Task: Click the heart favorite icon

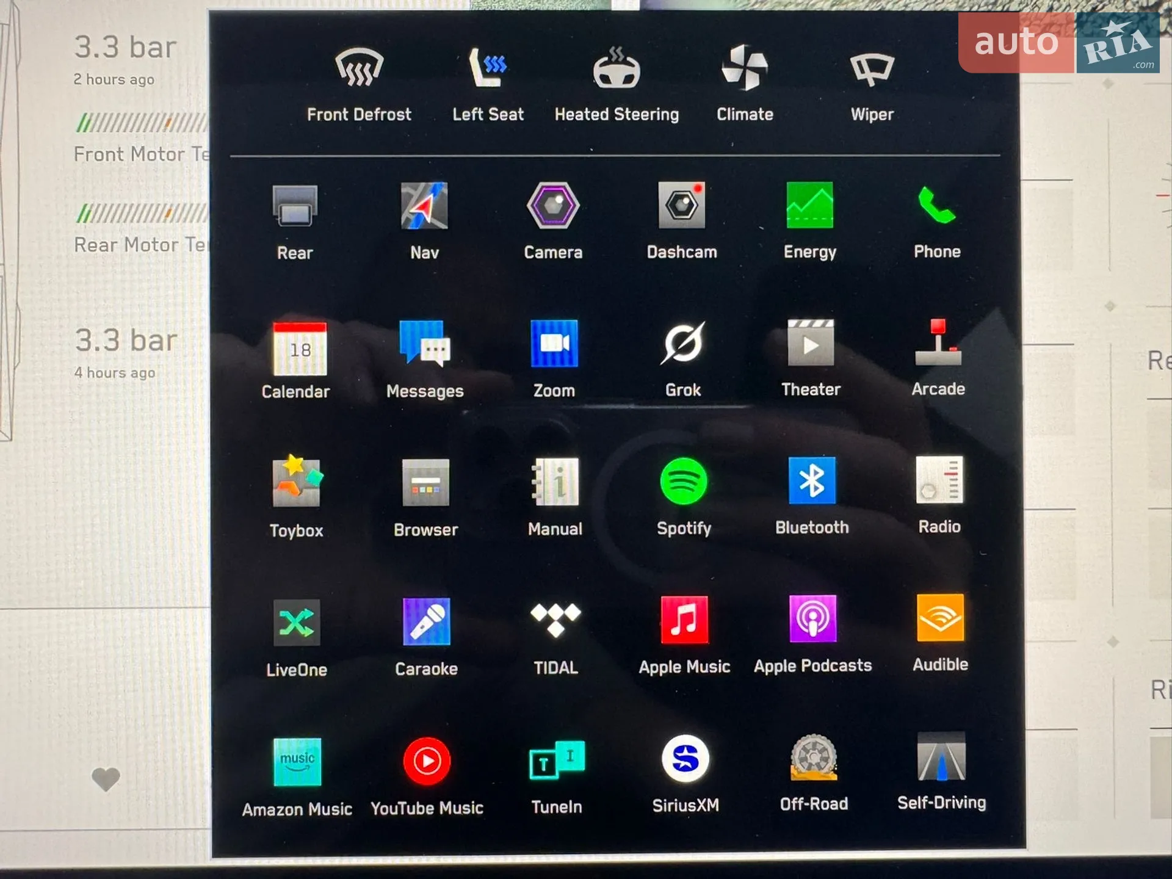Action: click(106, 779)
